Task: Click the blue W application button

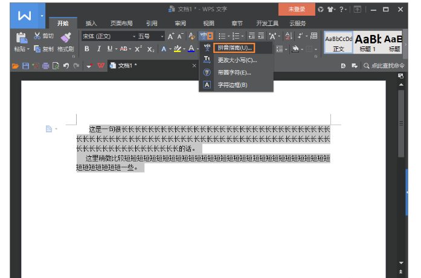Action: (24, 16)
